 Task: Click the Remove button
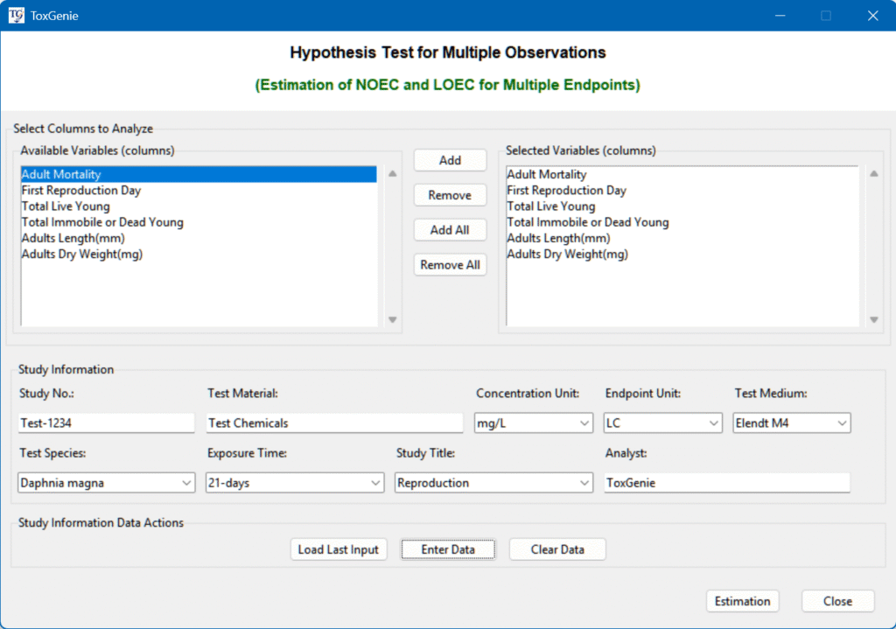450,195
